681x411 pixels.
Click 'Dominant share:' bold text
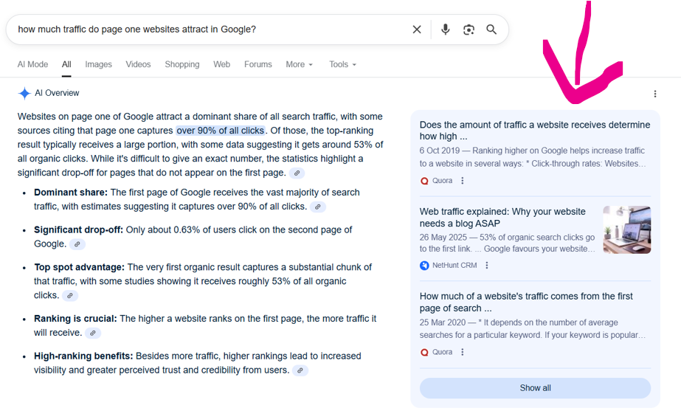(71, 193)
